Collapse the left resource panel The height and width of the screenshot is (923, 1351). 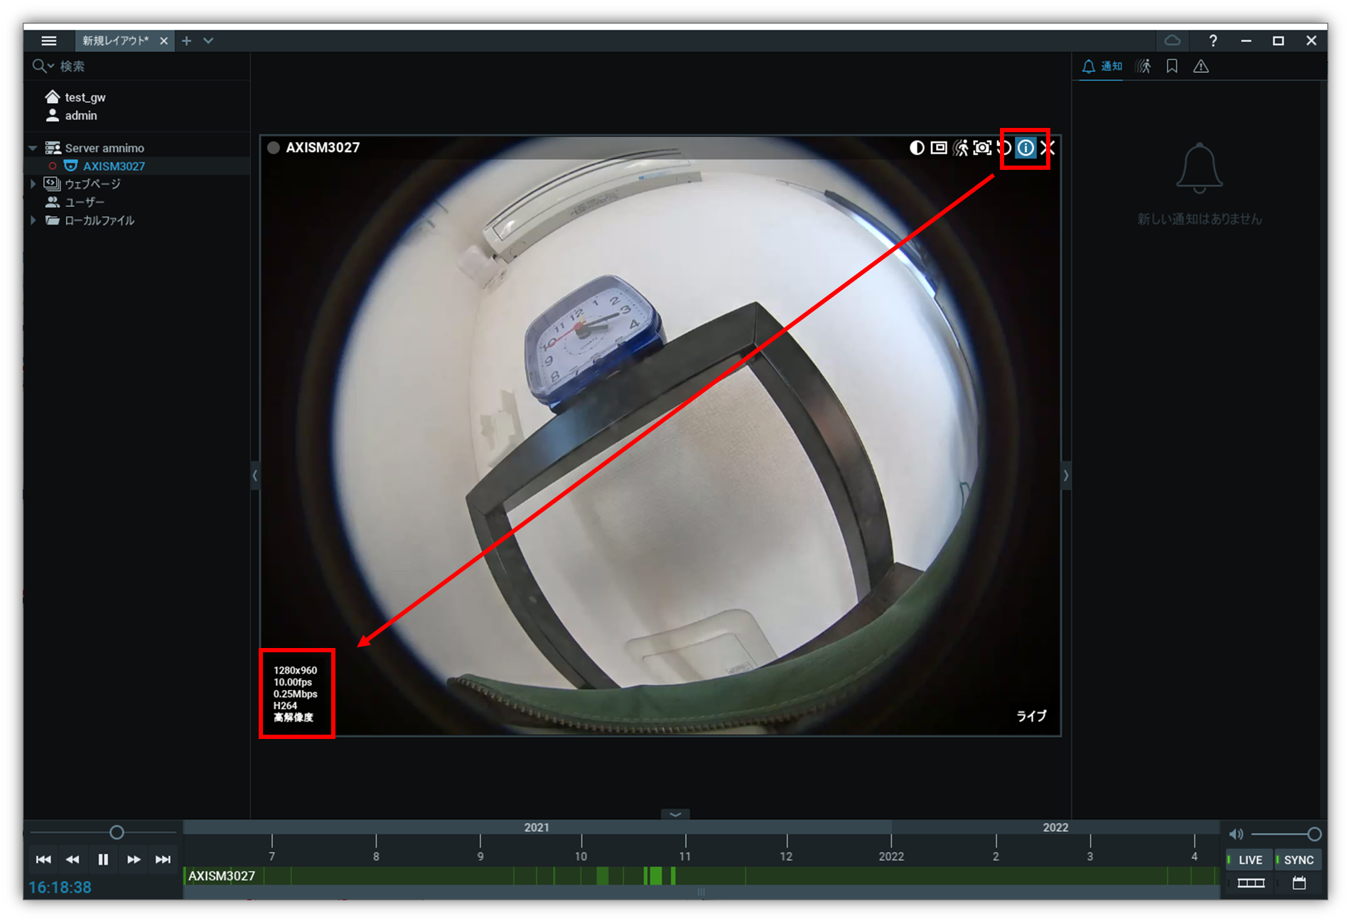click(x=254, y=475)
